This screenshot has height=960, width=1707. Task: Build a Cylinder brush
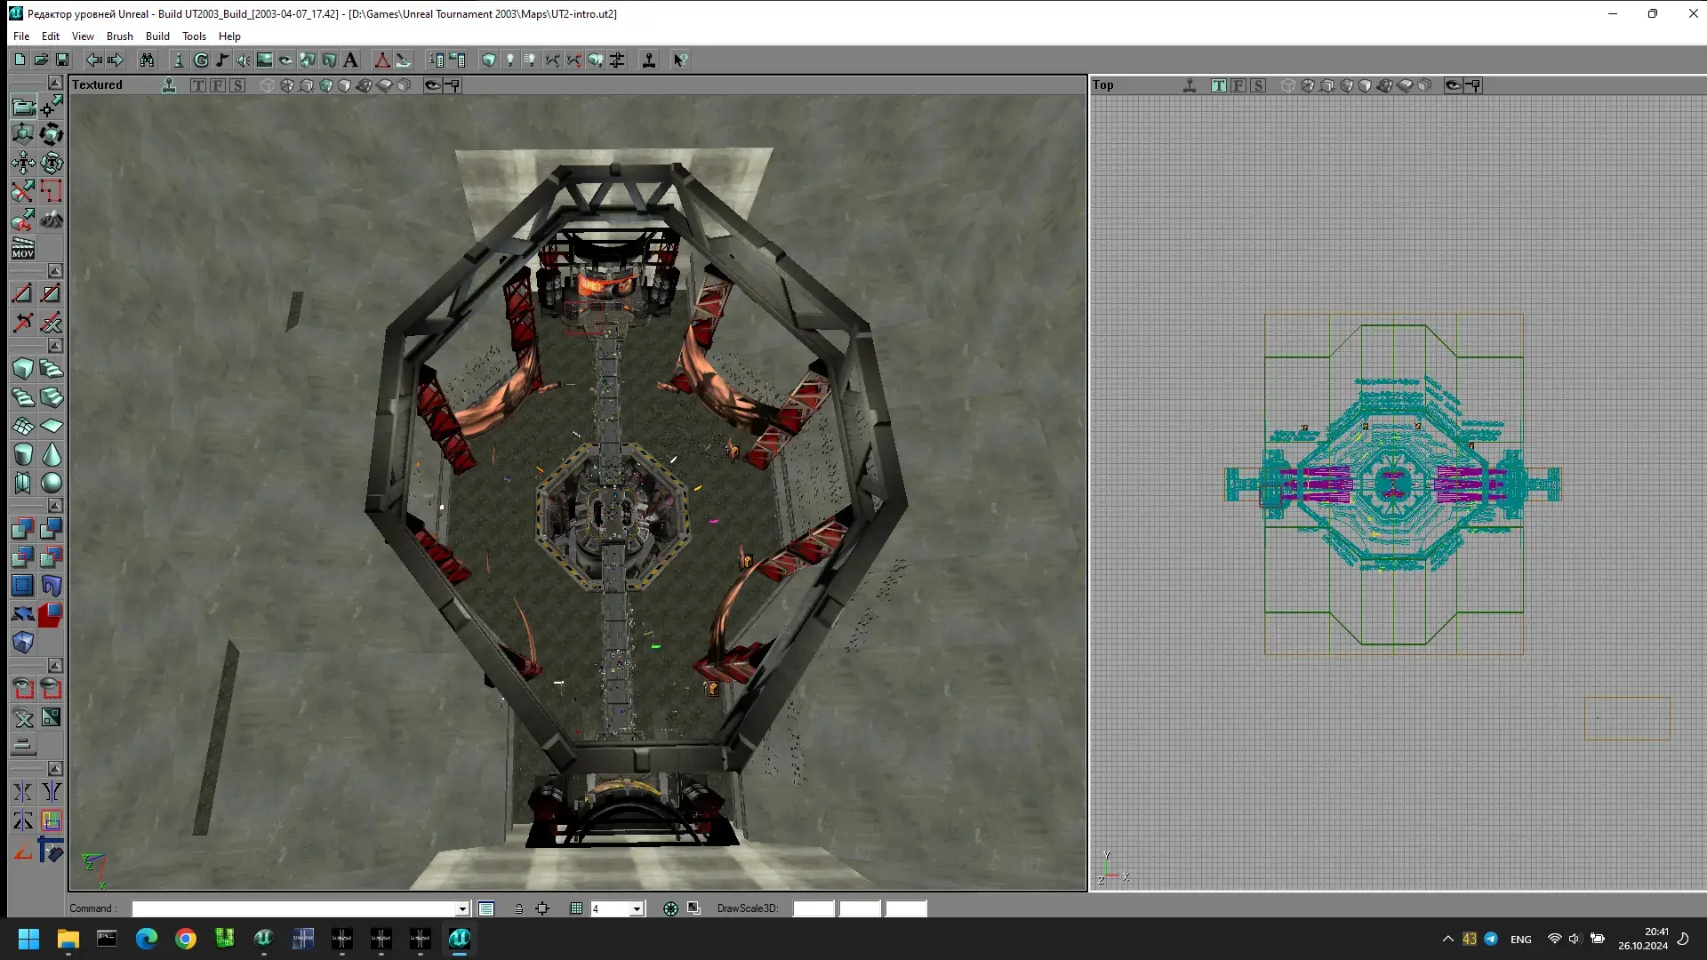point(23,454)
